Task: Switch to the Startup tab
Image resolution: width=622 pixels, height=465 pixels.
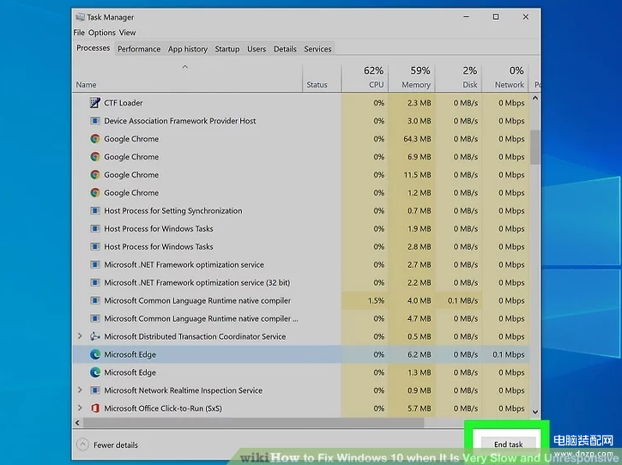Action: pyautogui.click(x=227, y=49)
